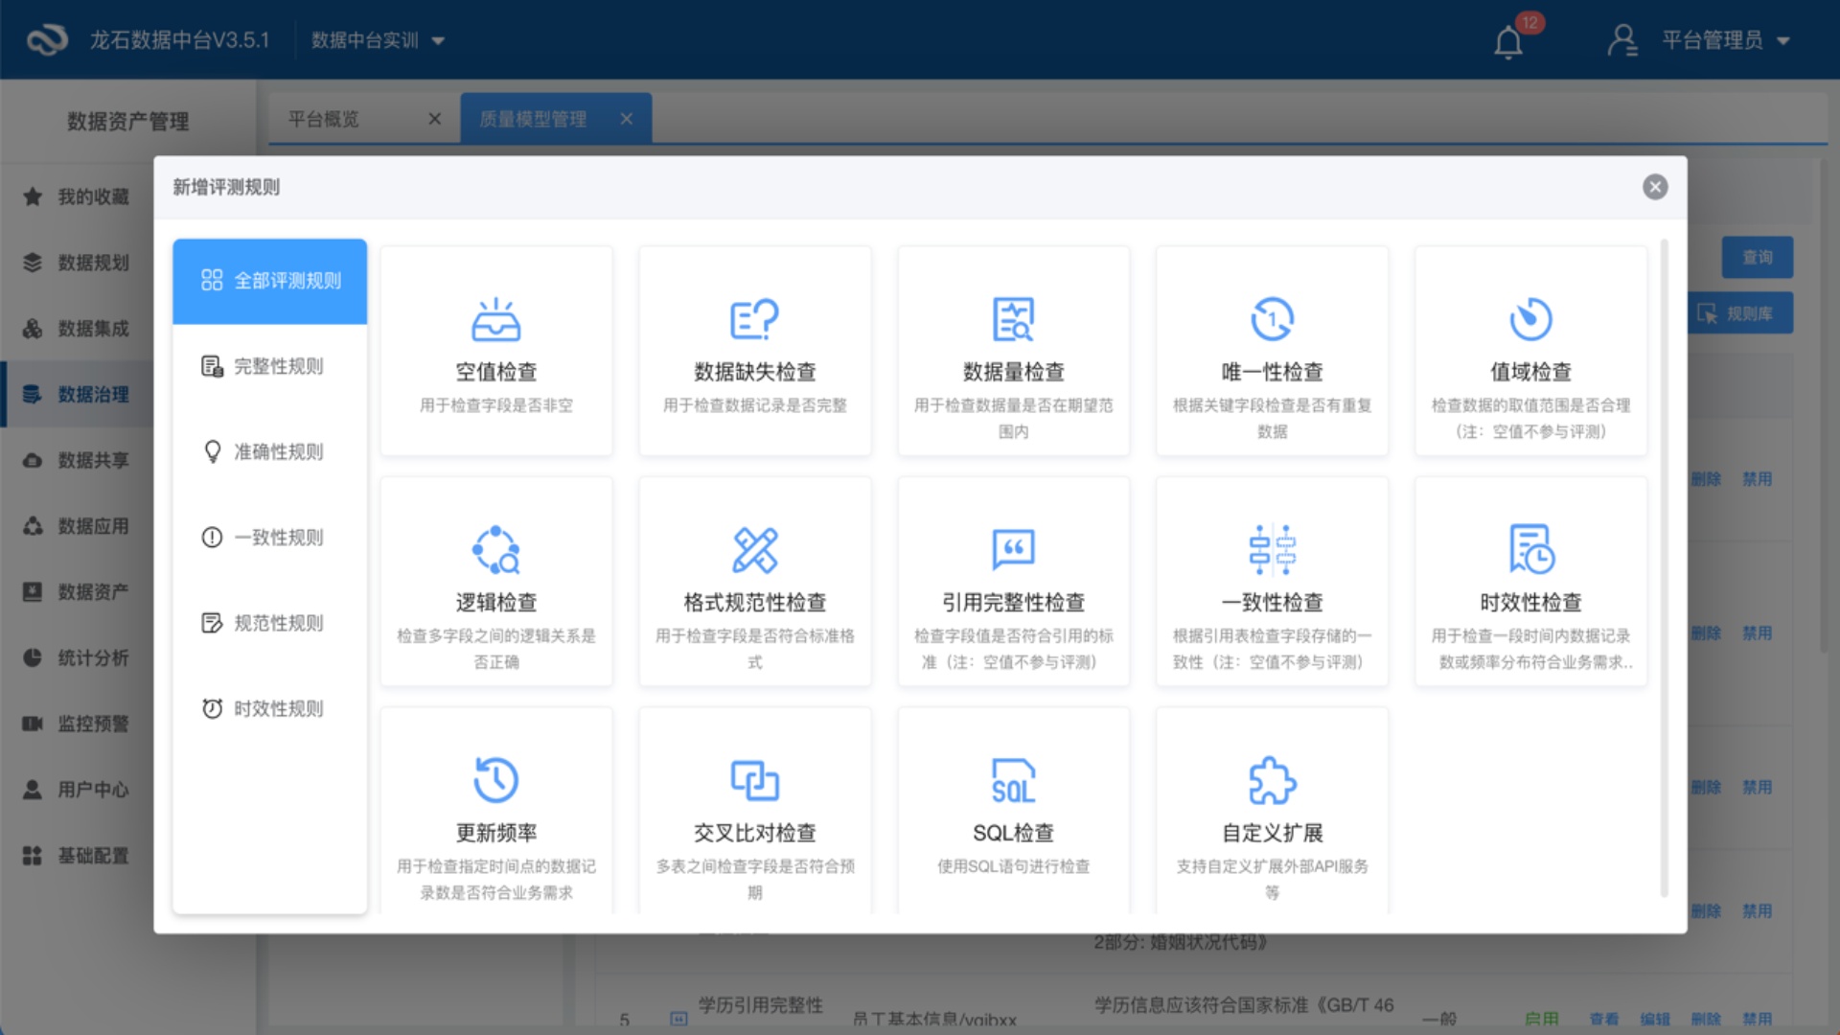The height and width of the screenshot is (1035, 1840).
Task: Select the 自定义扩展 puzzle icon
Action: [1272, 780]
